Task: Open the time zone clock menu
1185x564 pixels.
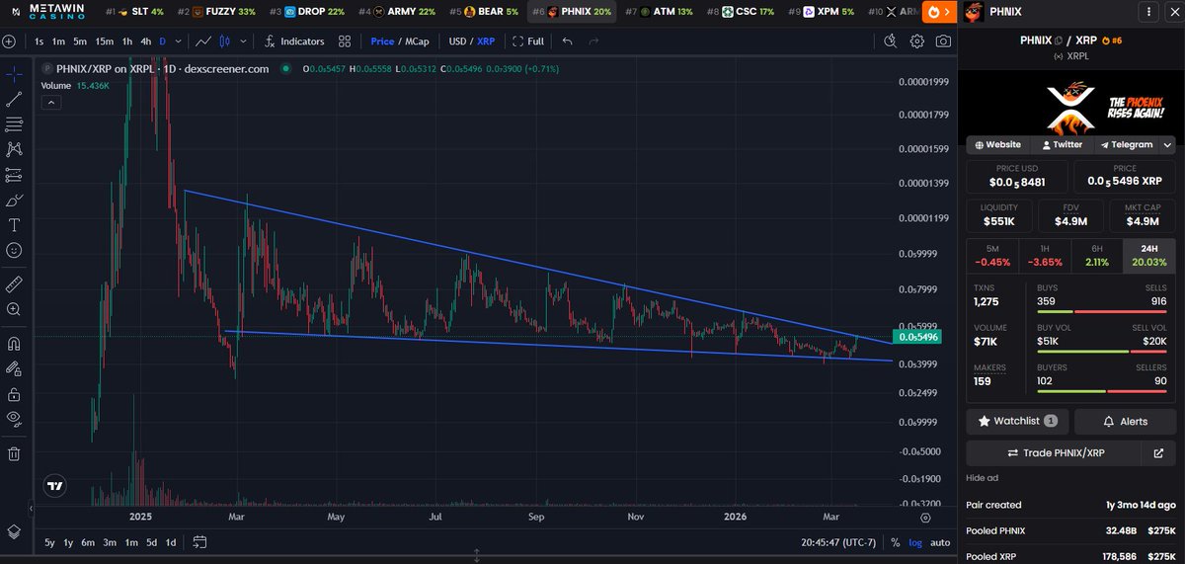Action: (837, 542)
